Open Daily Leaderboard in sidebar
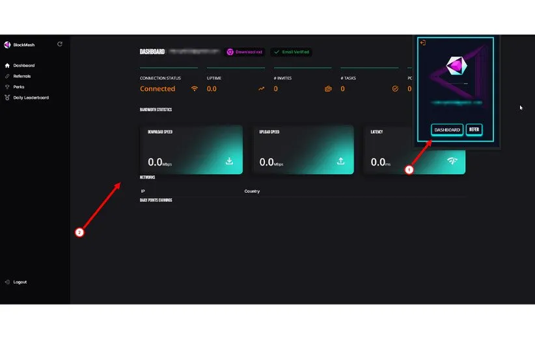 tap(31, 97)
